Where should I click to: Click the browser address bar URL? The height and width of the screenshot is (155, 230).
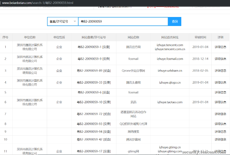[38, 3]
